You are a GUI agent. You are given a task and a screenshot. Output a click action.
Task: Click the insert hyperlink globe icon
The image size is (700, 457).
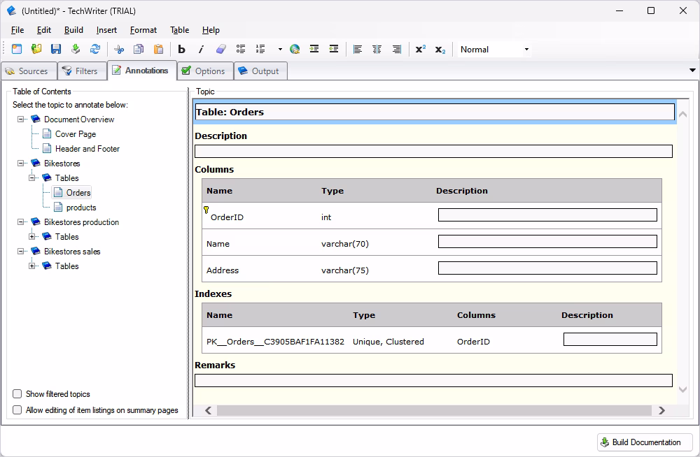(295, 49)
